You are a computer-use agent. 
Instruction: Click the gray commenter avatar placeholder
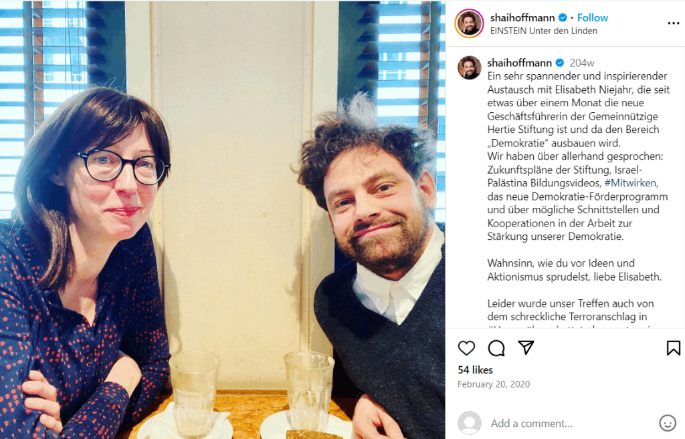469,423
